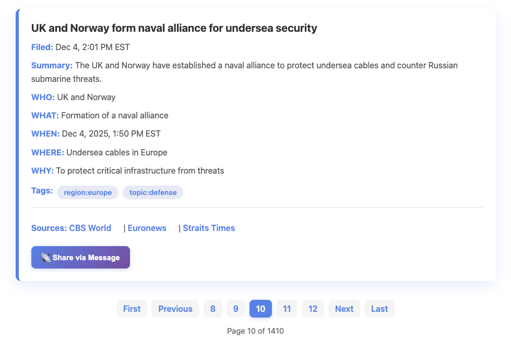Open the Euronews source link

[x=147, y=228]
